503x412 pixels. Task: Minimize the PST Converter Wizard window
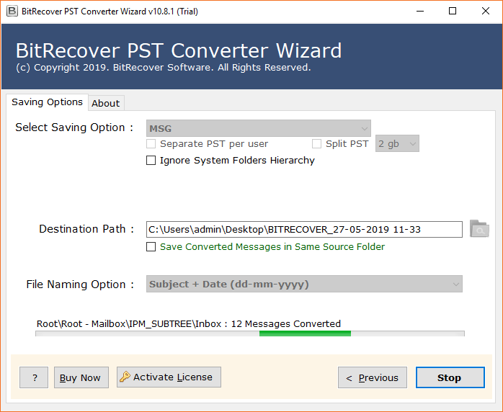point(420,12)
